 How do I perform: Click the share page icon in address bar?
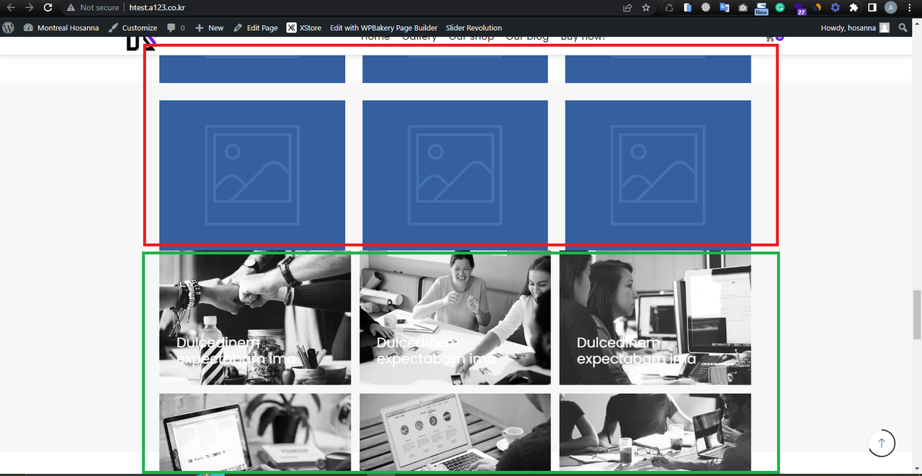pos(627,7)
